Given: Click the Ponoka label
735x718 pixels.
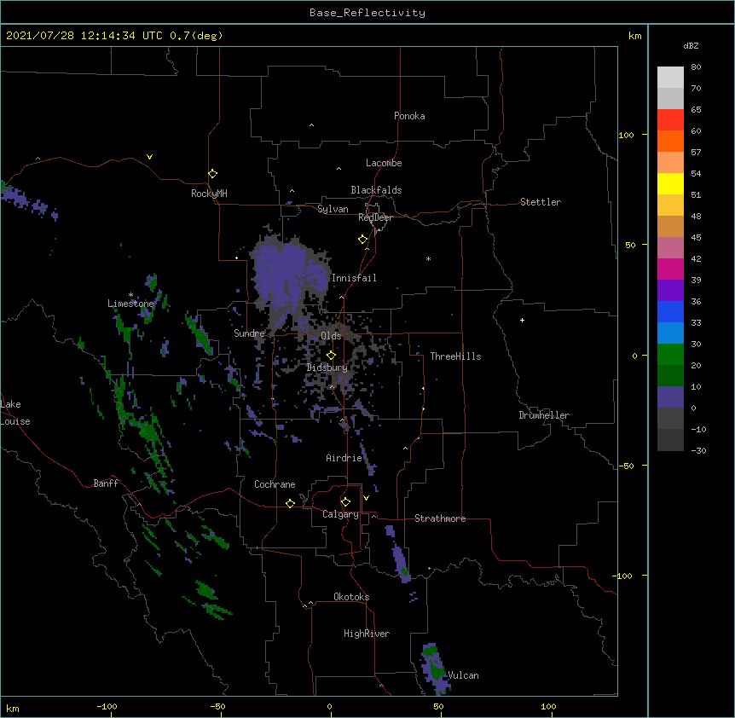Looking at the screenshot, I should (409, 116).
